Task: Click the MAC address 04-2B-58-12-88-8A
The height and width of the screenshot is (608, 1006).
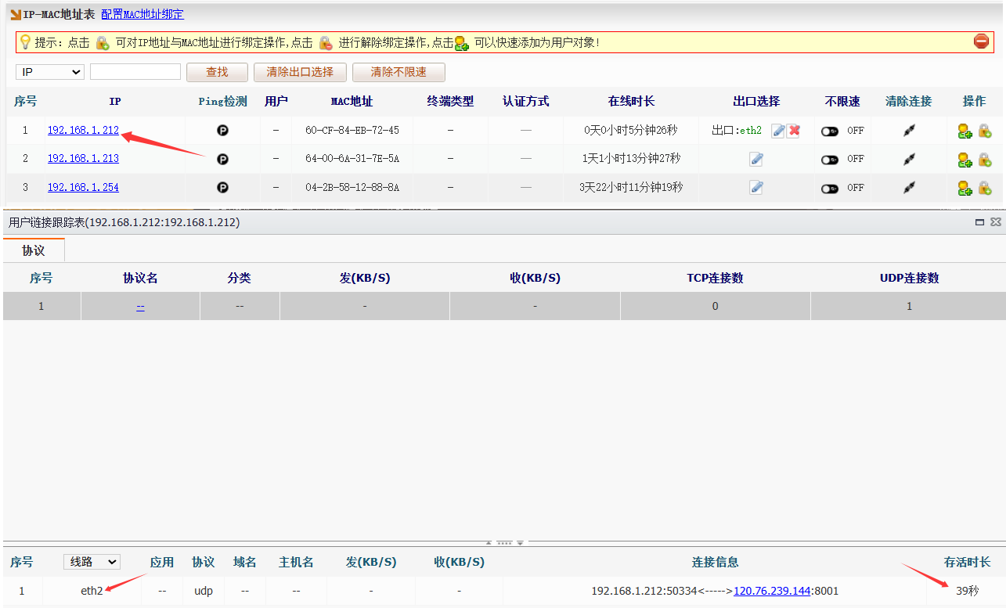Action: (x=352, y=188)
